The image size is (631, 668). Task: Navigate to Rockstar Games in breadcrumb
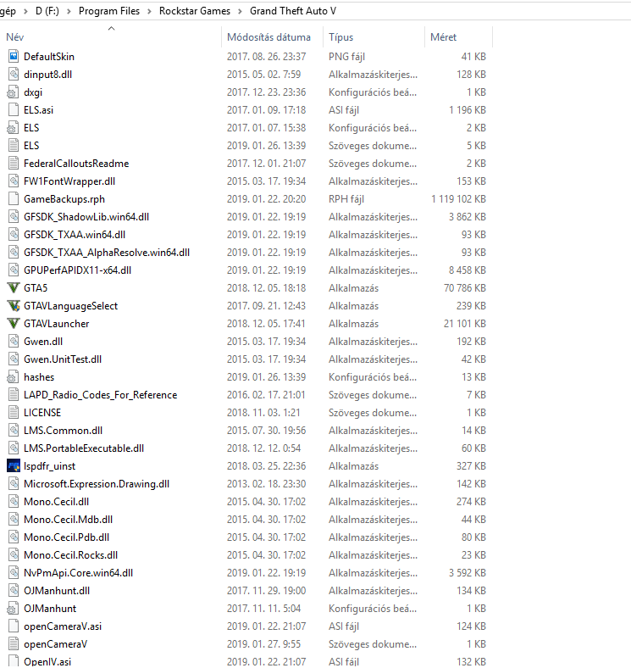(195, 11)
